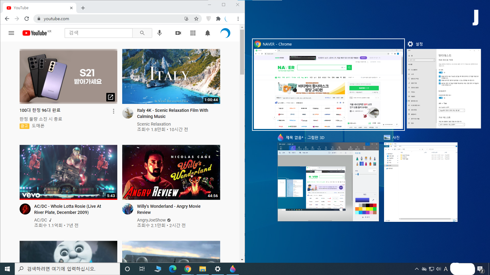The height and width of the screenshot is (275, 490).
Task: Open a new Chrome tab with the plus
Action: 83,8
